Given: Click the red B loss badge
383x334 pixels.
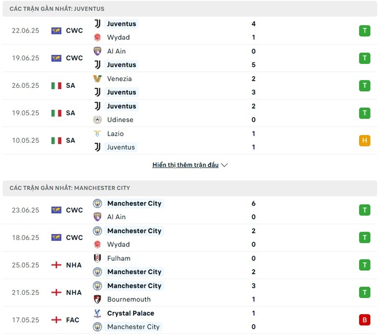Looking at the screenshot, I should 365,320.
